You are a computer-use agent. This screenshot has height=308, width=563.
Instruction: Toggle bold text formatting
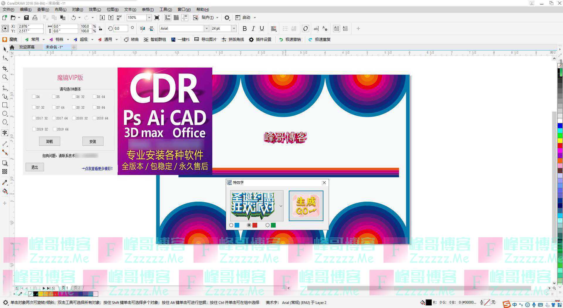point(245,28)
